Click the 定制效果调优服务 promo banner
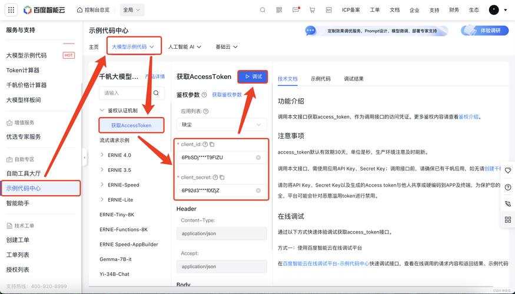This screenshot has height=294, width=515. [x=377, y=31]
